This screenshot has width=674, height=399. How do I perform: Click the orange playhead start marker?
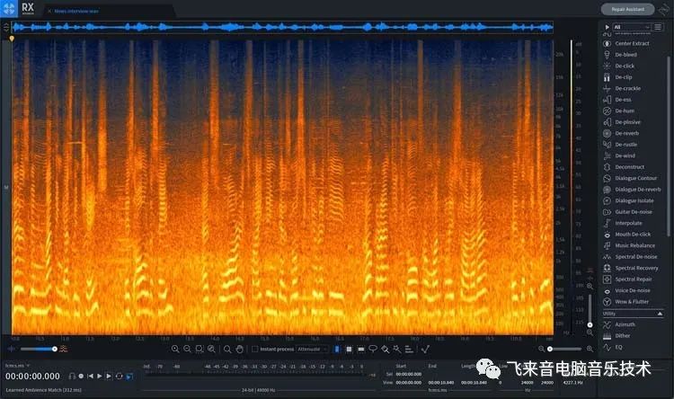click(x=12, y=39)
